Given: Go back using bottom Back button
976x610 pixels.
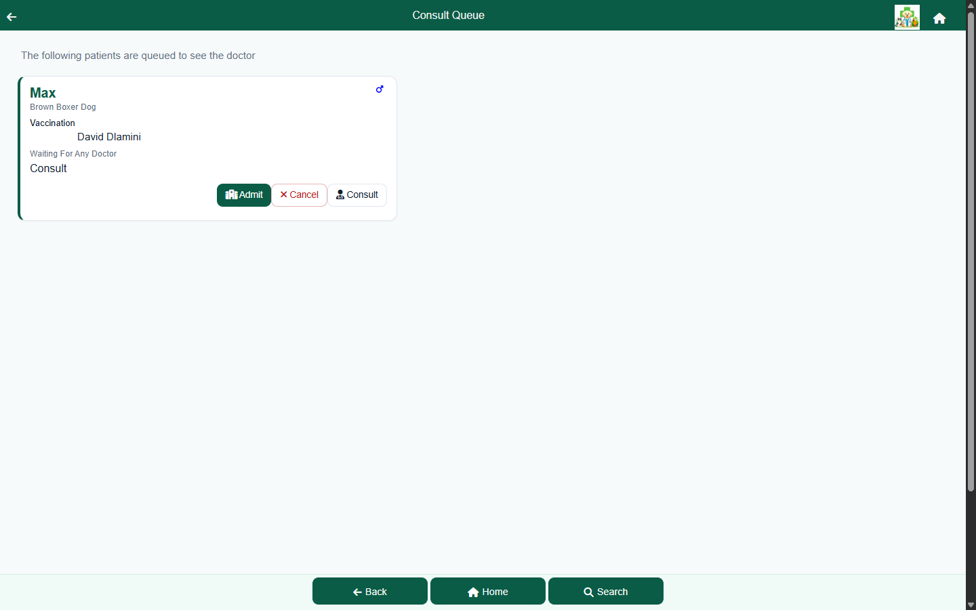Looking at the screenshot, I should pos(370,591).
